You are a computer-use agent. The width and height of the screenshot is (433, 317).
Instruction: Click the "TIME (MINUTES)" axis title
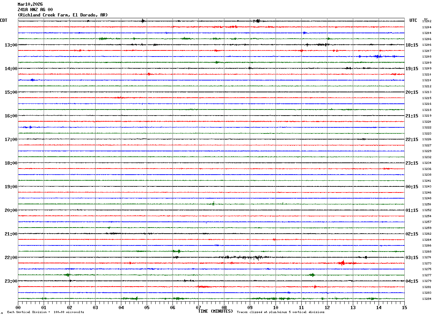point(215,311)
